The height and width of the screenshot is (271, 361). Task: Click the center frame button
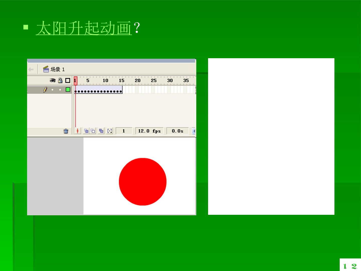(78, 131)
